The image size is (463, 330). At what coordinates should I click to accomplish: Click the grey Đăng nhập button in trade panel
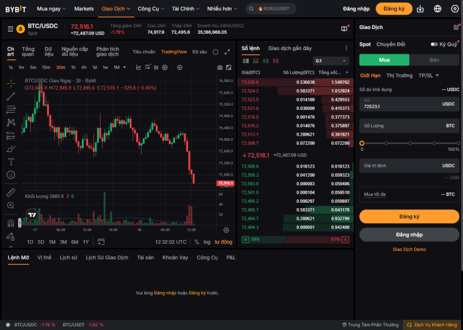coord(409,235)
